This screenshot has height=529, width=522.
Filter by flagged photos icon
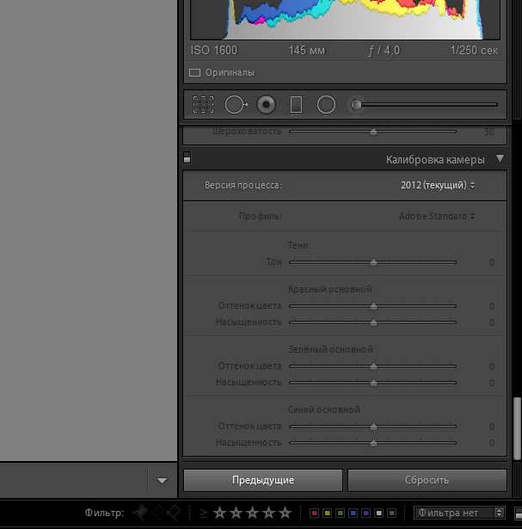[x=141, y=513]
